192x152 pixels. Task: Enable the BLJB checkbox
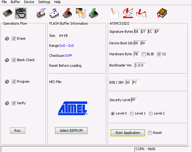pyautogui.click(x=144, y=54)
